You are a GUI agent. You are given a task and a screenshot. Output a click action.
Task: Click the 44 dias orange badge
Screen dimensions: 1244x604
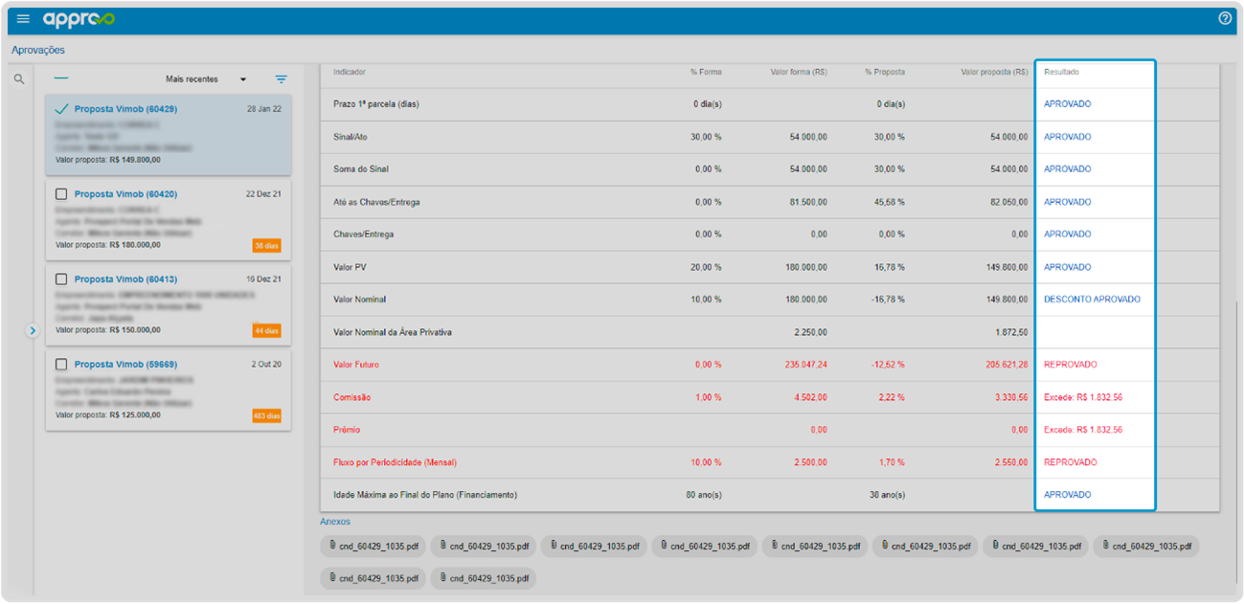click(266, 331)
